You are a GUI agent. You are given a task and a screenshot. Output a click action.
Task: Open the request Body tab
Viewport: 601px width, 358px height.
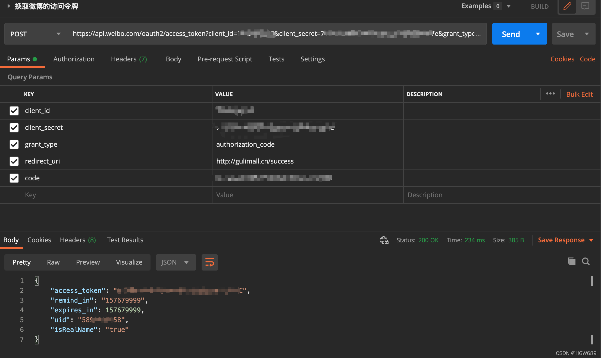(x=173, y=59)
